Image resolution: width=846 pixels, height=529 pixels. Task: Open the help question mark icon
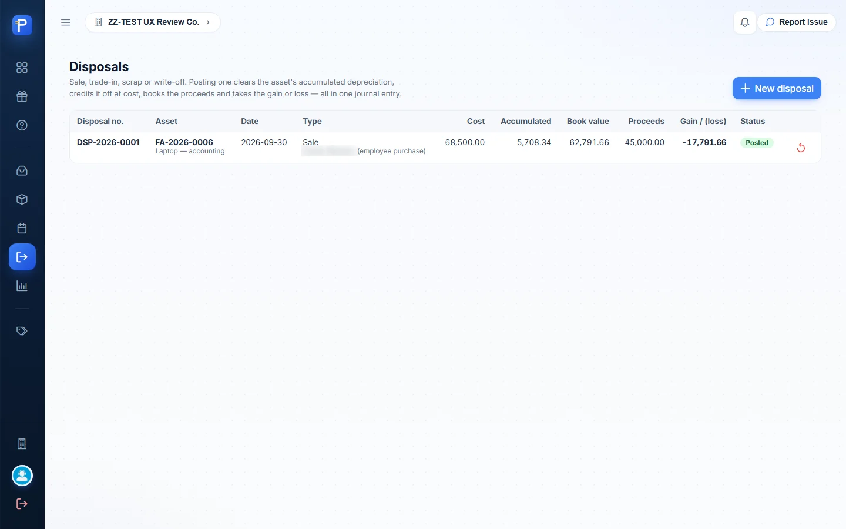pos(22,125)
